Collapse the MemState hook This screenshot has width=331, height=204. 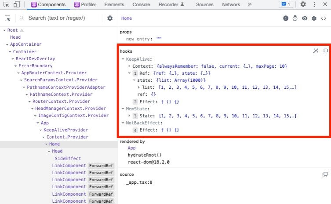pyautogui.click(x=123, y=109)
